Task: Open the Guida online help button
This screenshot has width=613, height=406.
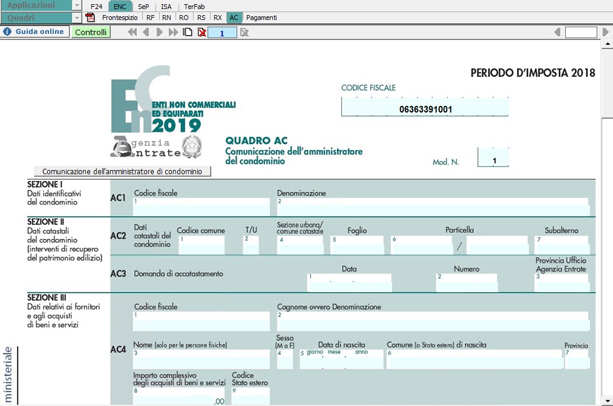Action: click(x=34, y=31)
